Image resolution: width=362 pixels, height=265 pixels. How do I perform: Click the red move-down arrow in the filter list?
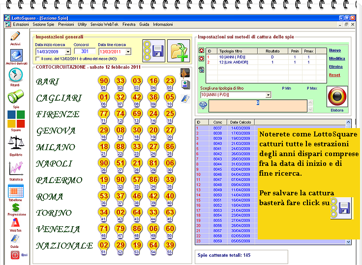(x=201, y=59)
